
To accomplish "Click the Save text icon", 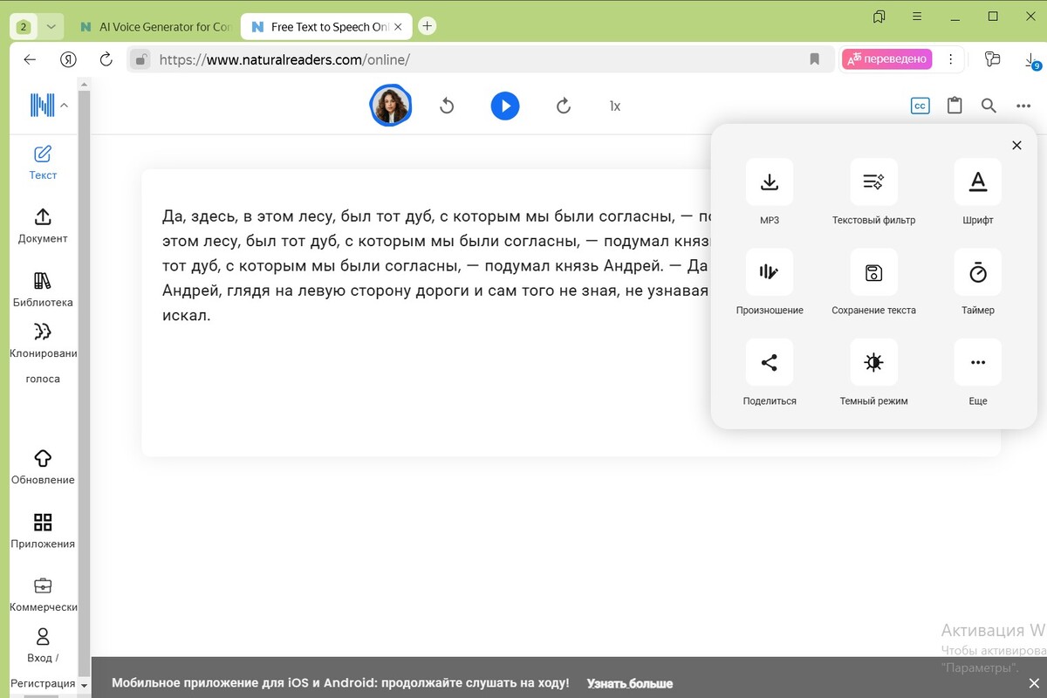I will pyautogui.click(x=873, y=272).
